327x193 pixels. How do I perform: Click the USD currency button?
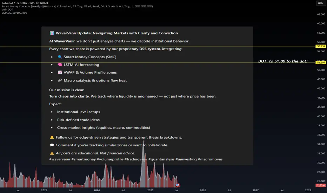(320, 3)
